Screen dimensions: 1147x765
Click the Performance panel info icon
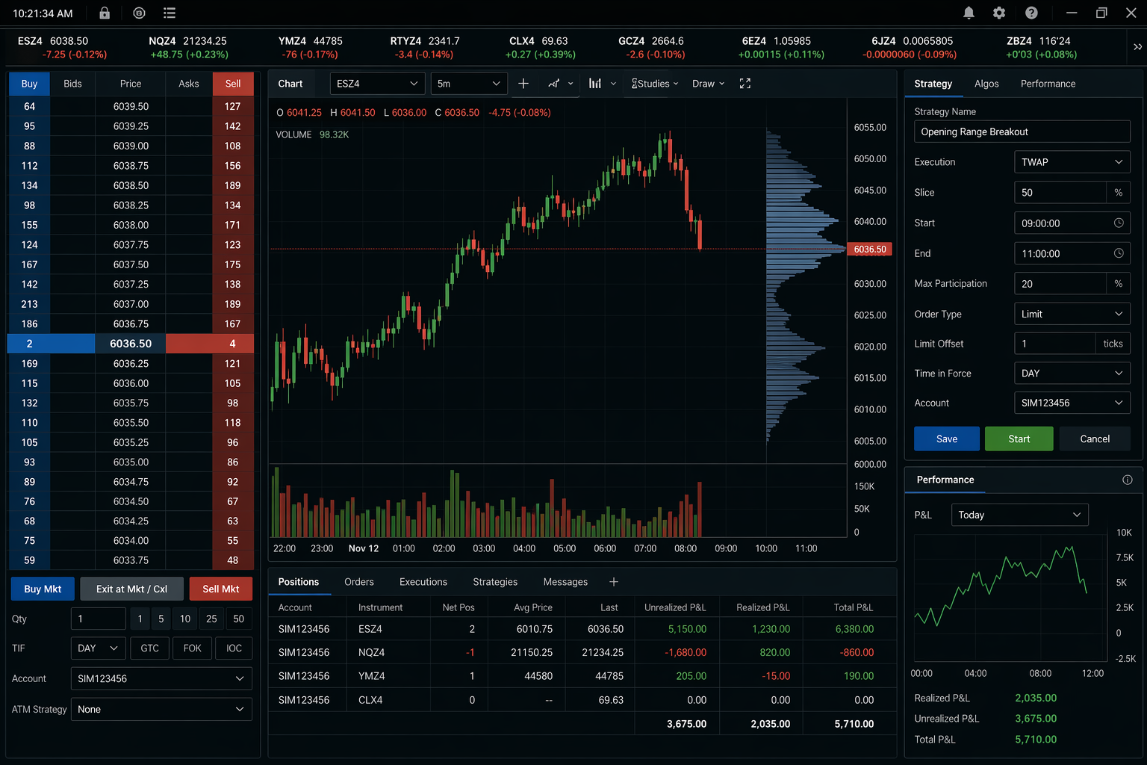(1127, 480)
